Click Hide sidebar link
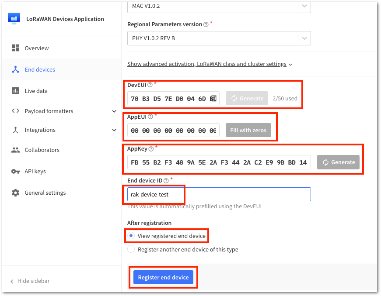 [30, 281]
